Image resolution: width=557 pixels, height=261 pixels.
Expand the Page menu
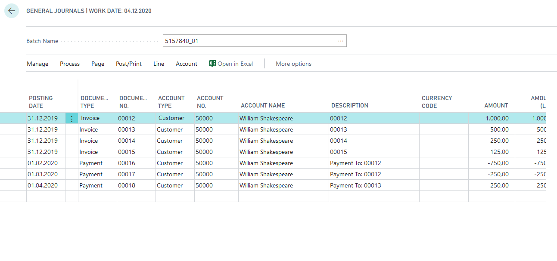click(98, 64)
